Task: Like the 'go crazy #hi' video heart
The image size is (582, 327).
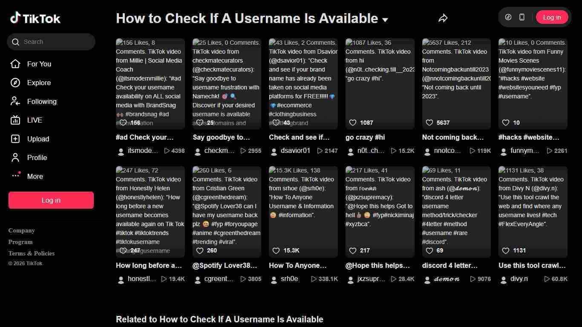Action: click(x=353, y=122)
